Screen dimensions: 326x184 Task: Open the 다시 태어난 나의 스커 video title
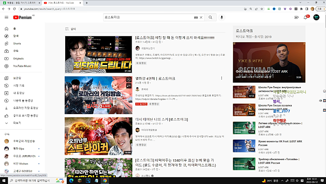click(x=161, y=119)
